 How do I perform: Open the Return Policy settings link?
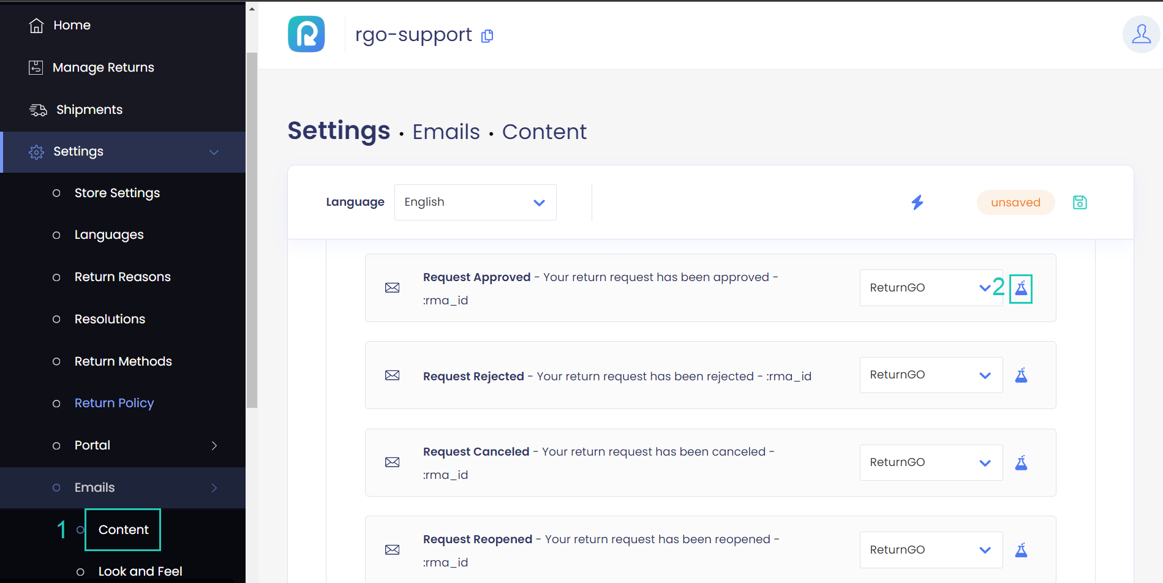(x=114, y=403)
